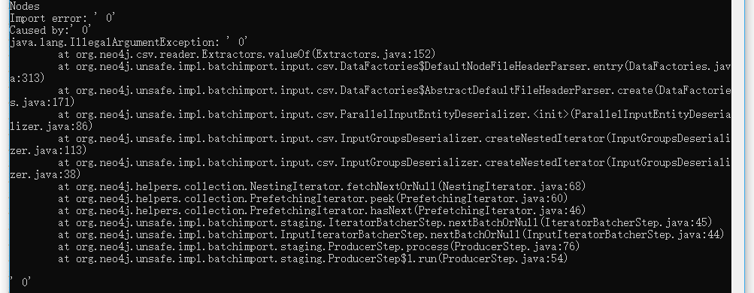Click the "Import error: ' 0'" line
Screen dimensions: 754x293
[x=62, y=18]
